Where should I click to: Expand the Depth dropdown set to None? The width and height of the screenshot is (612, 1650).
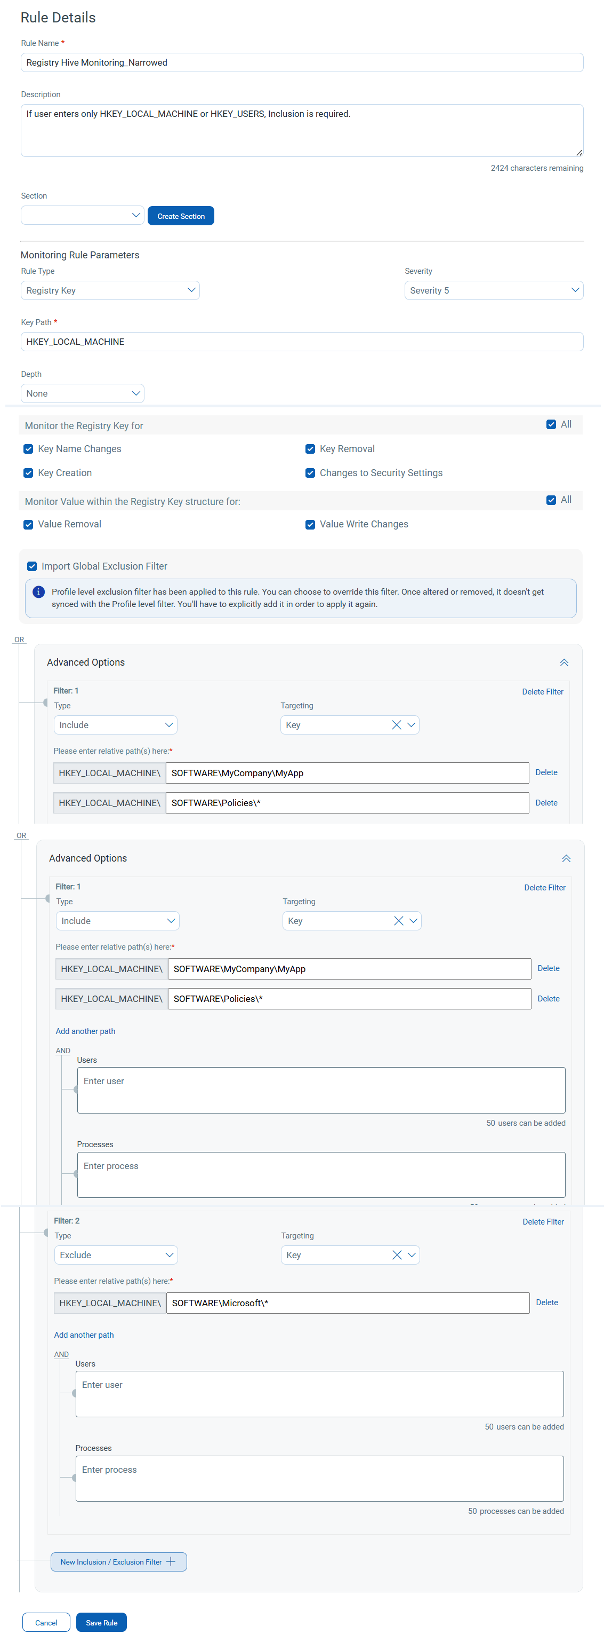pos(83,393)
